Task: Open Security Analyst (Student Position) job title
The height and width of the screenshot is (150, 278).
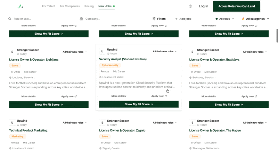Action: click(123, 59)
